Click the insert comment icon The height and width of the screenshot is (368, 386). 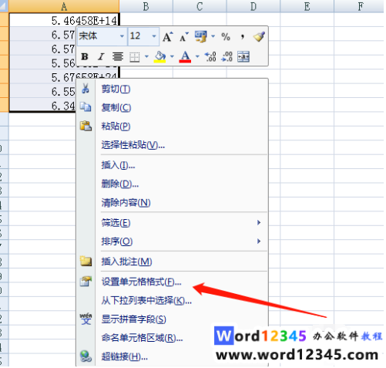pos(86,261)
